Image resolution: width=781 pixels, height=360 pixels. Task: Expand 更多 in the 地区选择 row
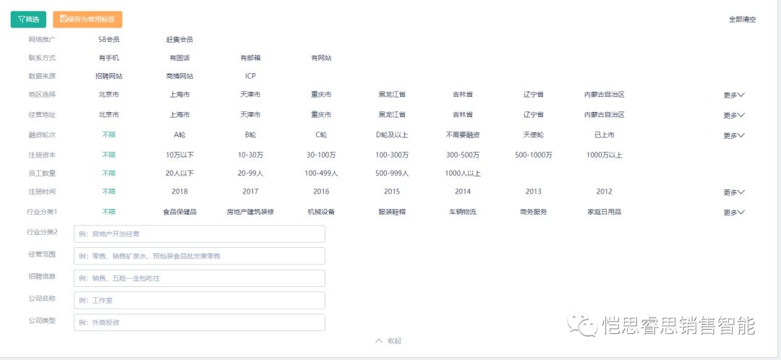coord(734,95)
